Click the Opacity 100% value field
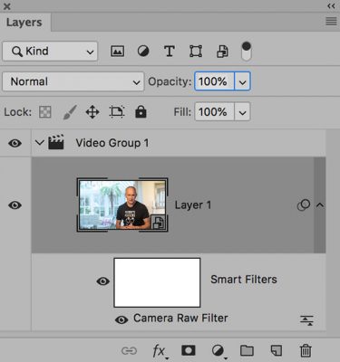Viewport: 340px width, 362px height. point(214,81)
